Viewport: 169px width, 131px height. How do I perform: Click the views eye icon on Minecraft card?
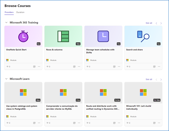tap(128, 123)
